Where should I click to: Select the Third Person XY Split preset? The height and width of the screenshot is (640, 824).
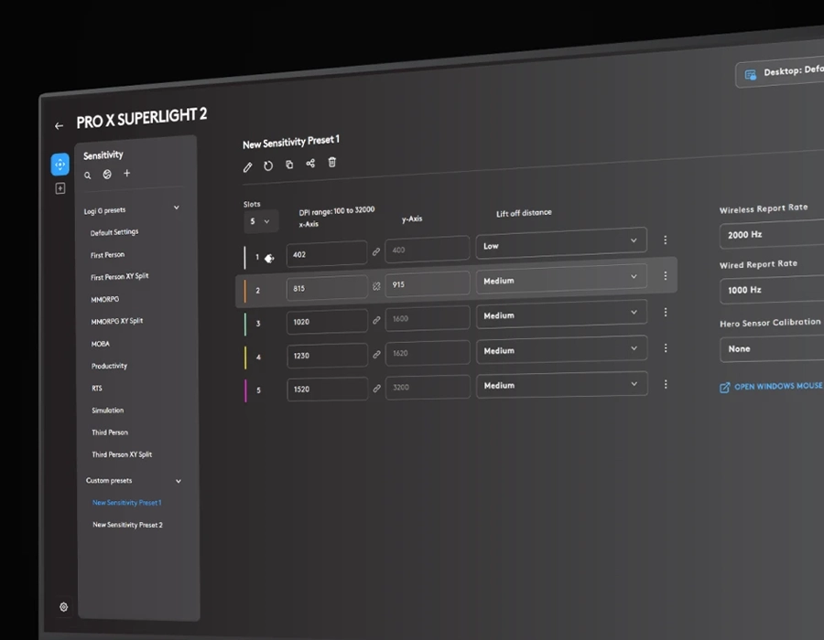click(122, 454)
